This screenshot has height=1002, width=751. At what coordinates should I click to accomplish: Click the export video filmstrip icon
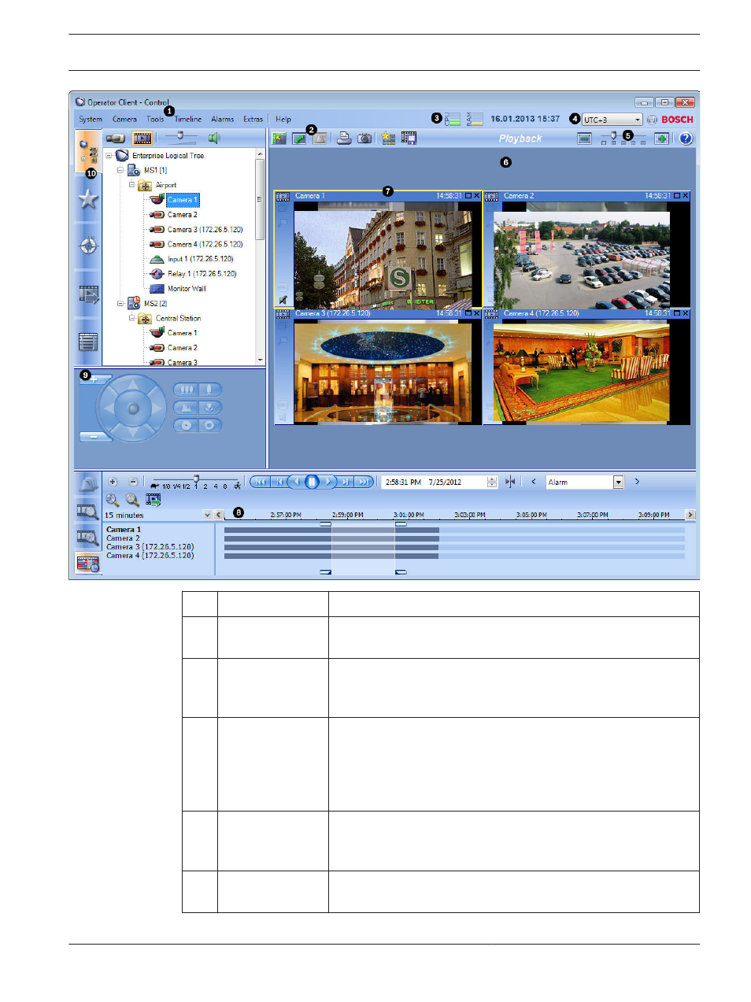tap(409, 139)
